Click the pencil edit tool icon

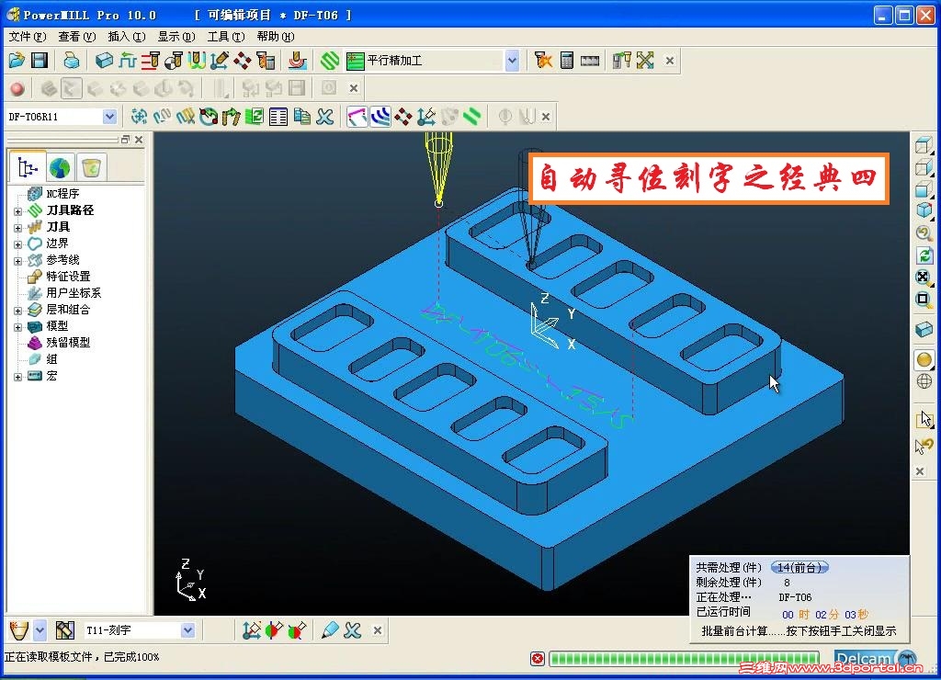330,630
